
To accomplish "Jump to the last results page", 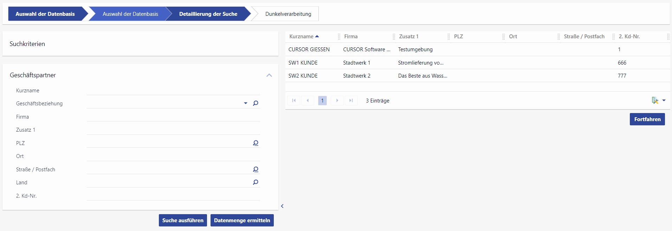I will (351, 101).
